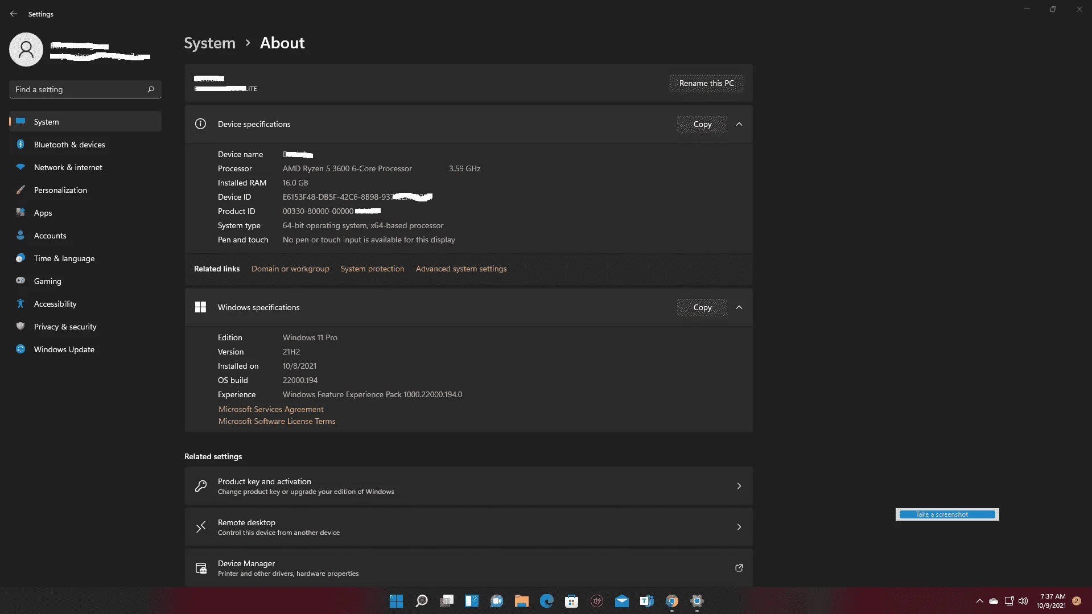Focus the Find a setting search box

coord(85,89)
